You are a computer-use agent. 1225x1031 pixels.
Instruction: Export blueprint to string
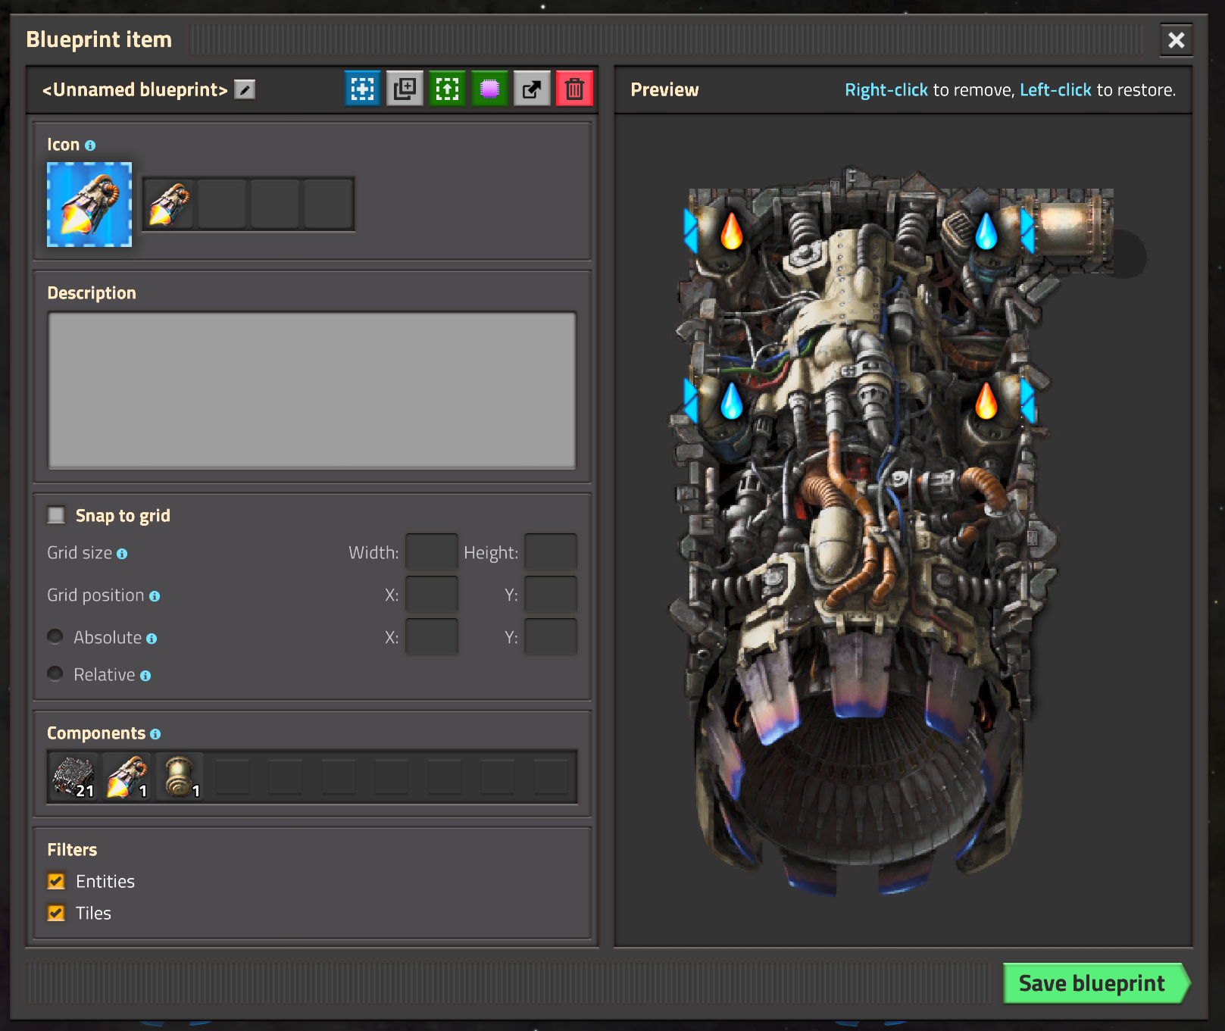[532, 89]
